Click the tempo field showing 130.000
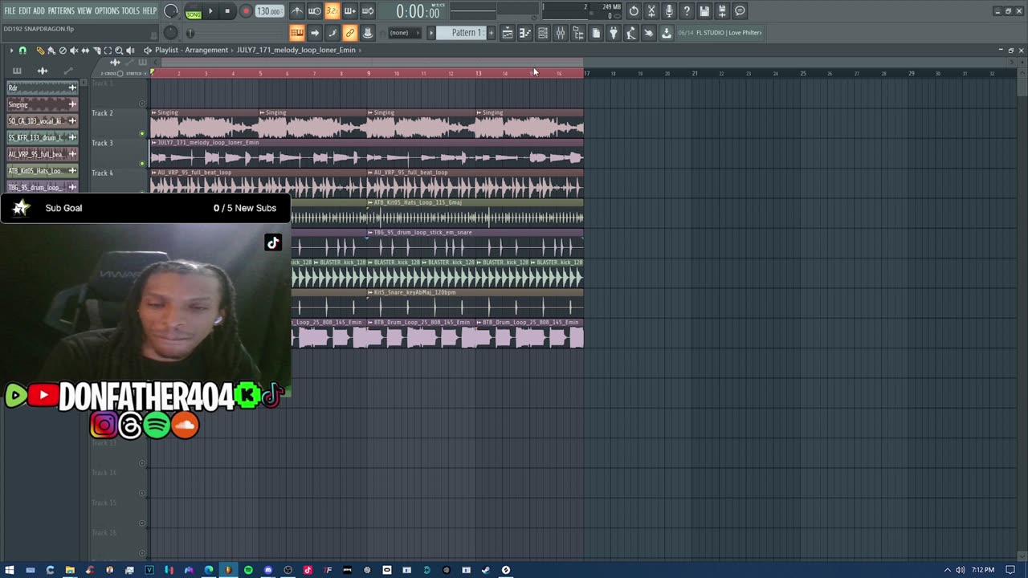The width and height of the screenshot is (1028, 578). (269, 11)
